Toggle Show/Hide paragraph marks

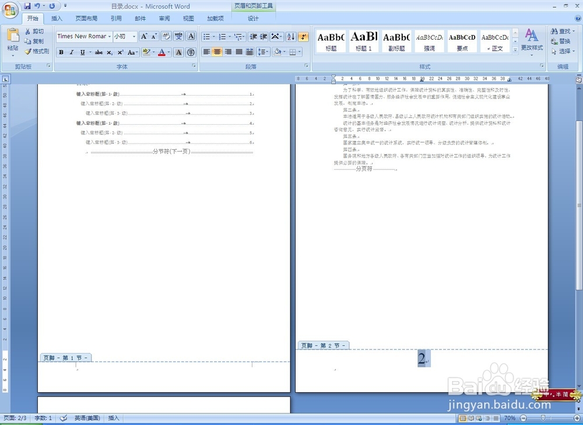coord(303,37)
